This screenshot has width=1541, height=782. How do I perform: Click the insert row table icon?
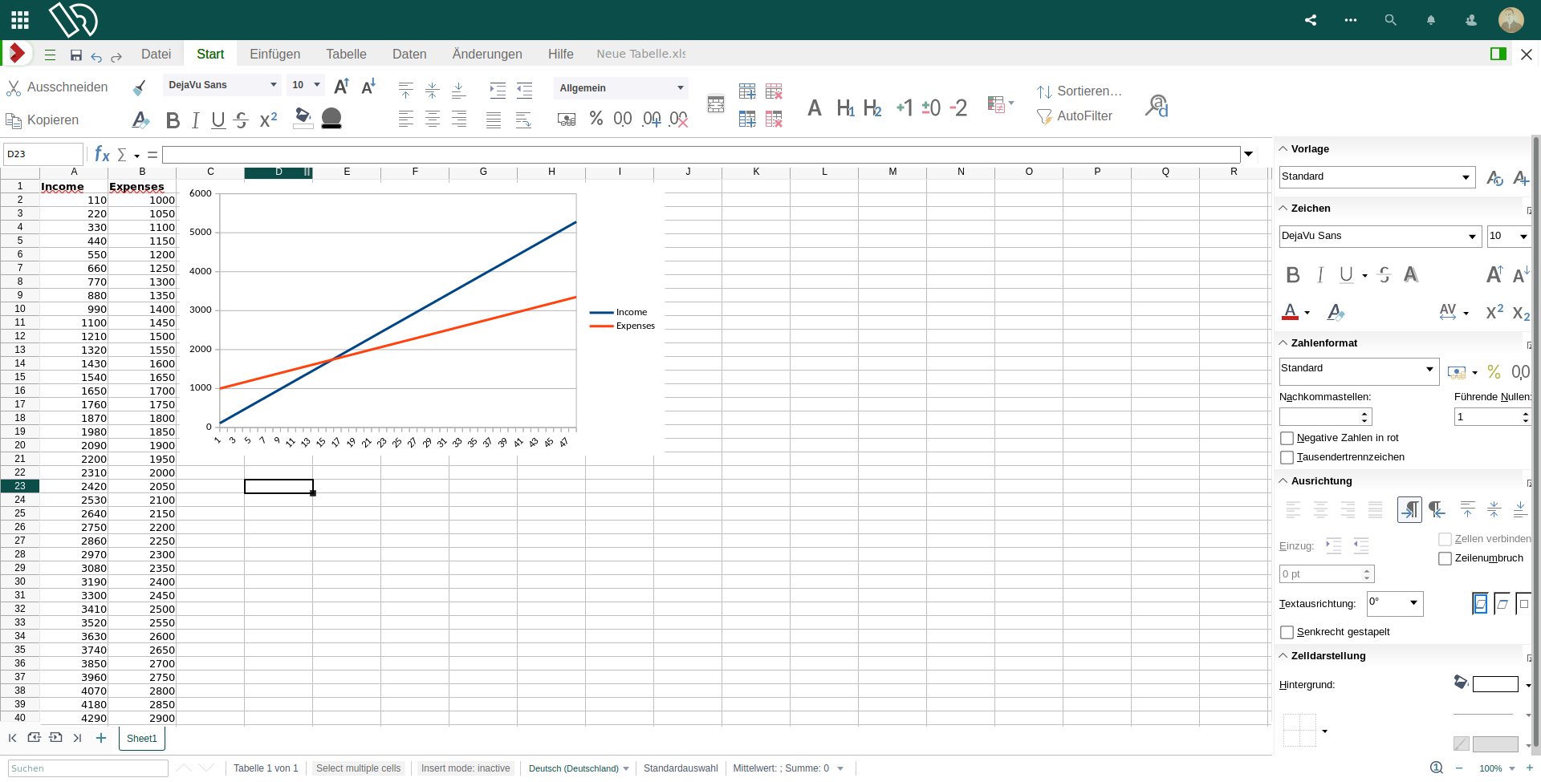tap(747, 91)
